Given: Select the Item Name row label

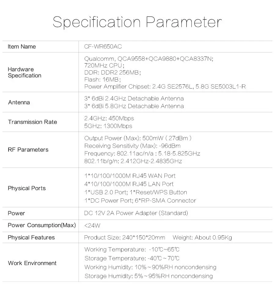Looking at the screenshot, I should 22,47.
